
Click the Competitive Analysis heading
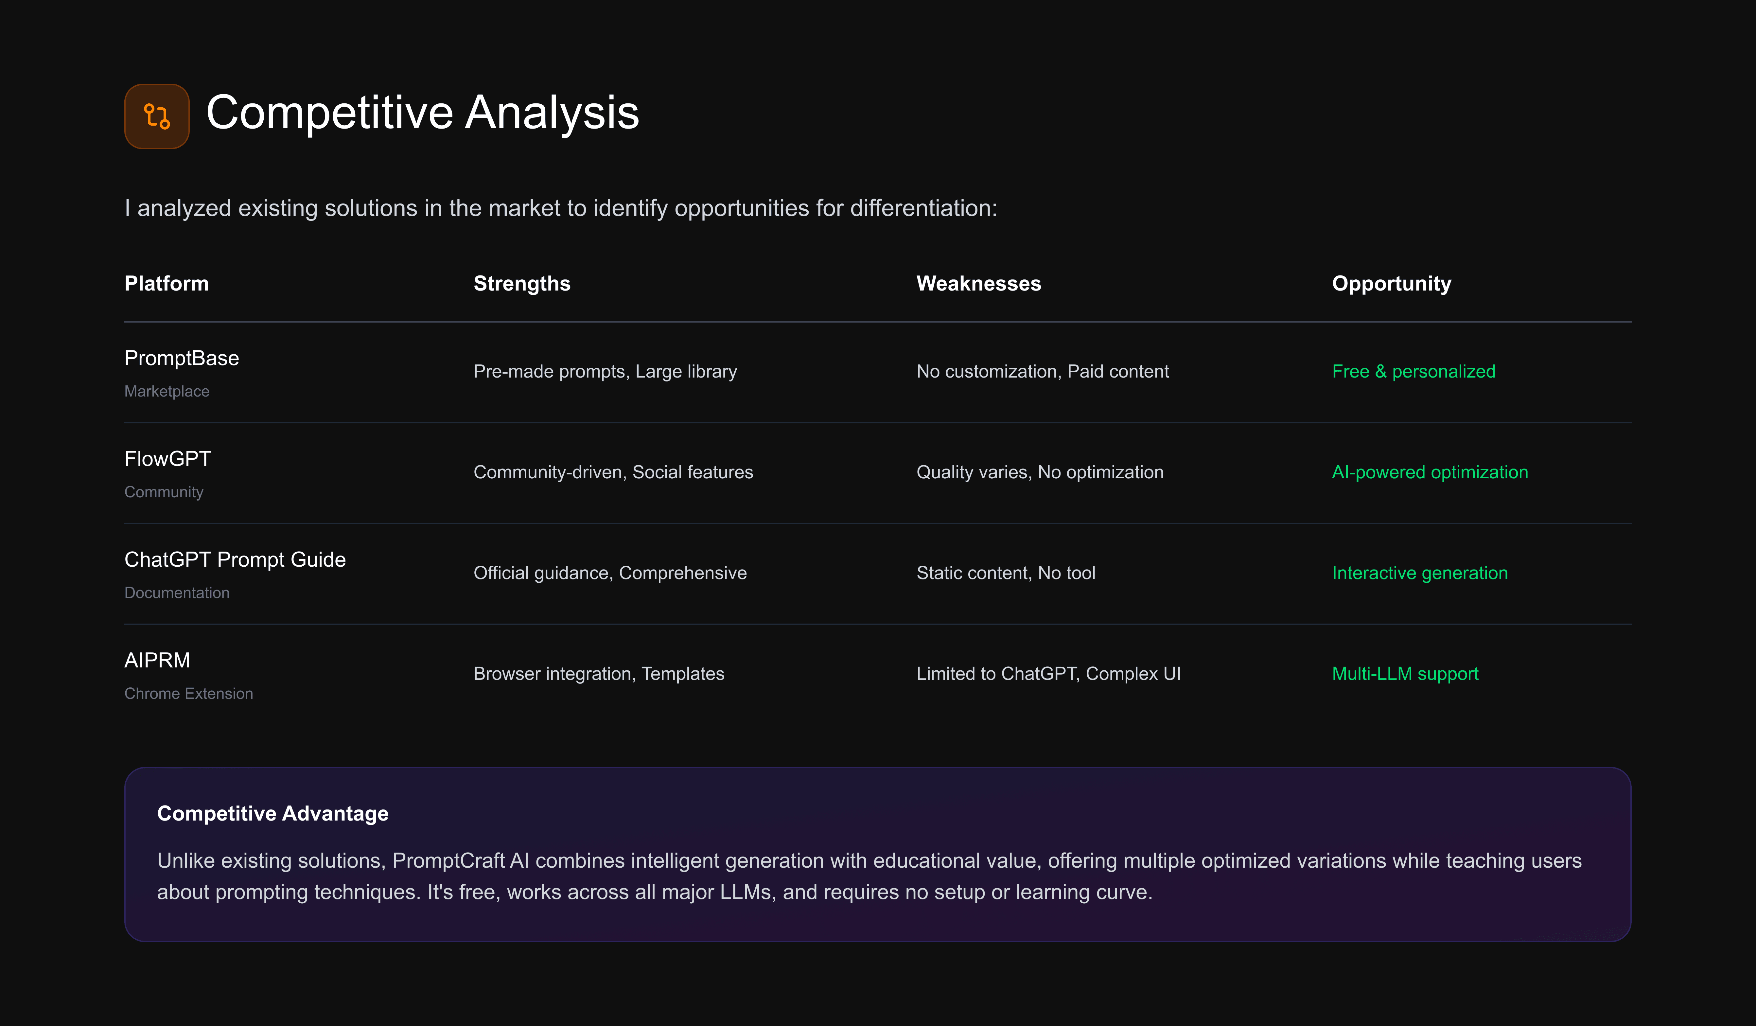coord(422,113)
